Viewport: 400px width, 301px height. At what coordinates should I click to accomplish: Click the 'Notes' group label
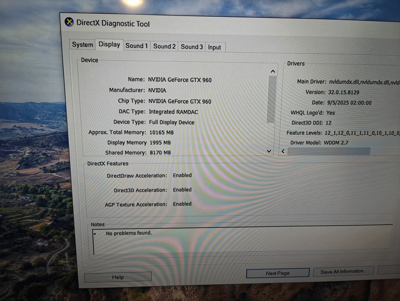pyautogui.click(x=98, y=224)
